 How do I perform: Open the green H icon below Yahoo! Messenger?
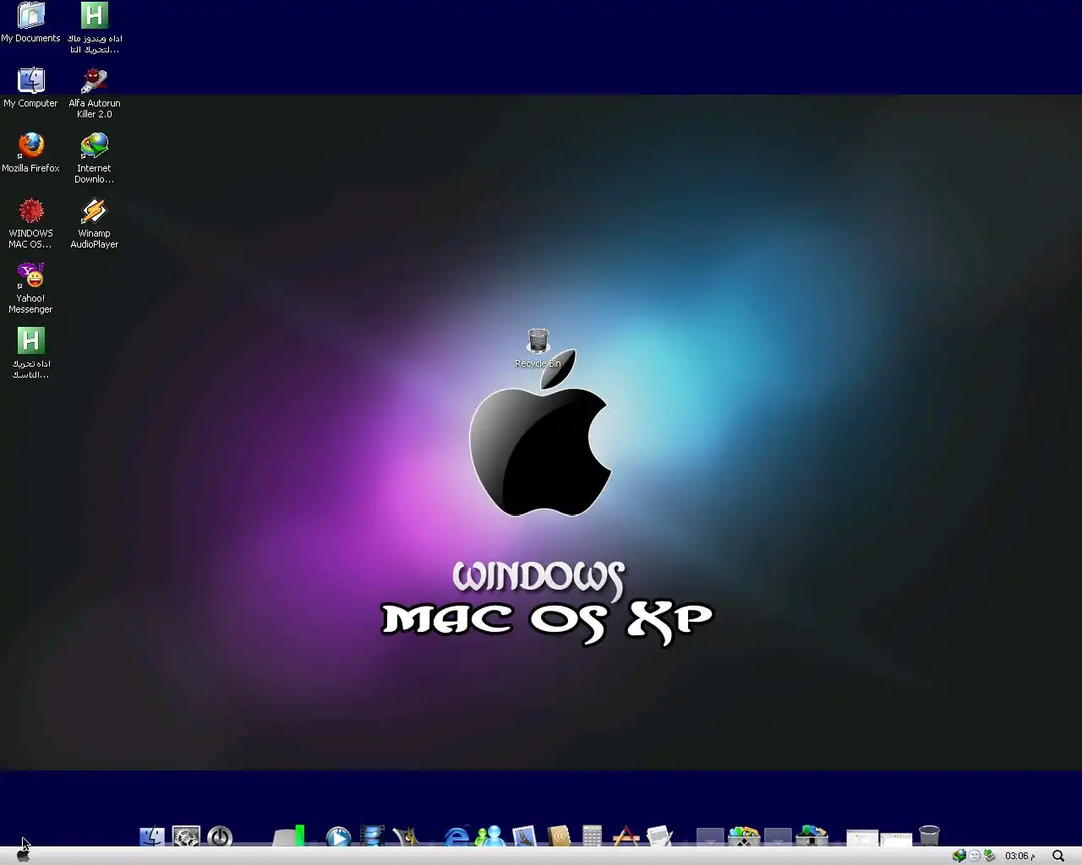click(x=30, y=353)
